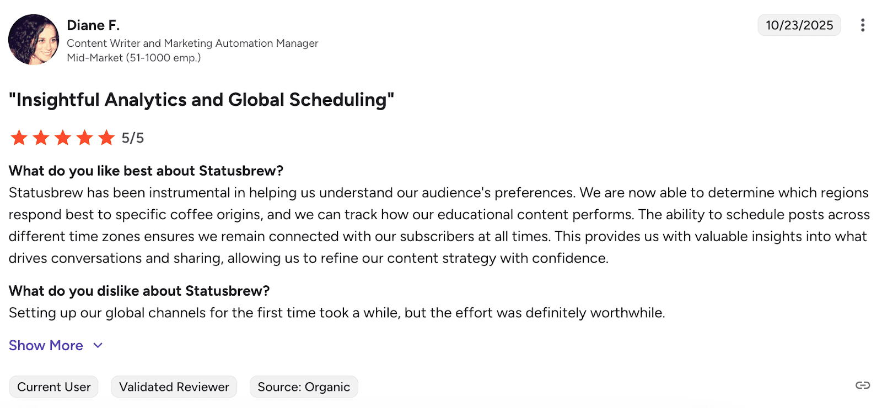Click "What do you dislike about Statusbrew?" heading

[x=139, y=291]
